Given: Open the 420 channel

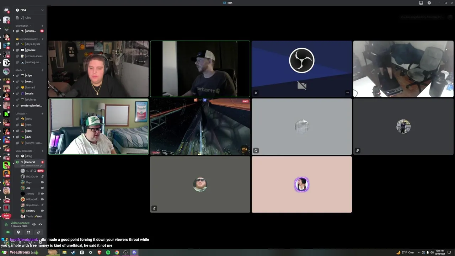Looking at the screenshot, I should coord(30,137).
